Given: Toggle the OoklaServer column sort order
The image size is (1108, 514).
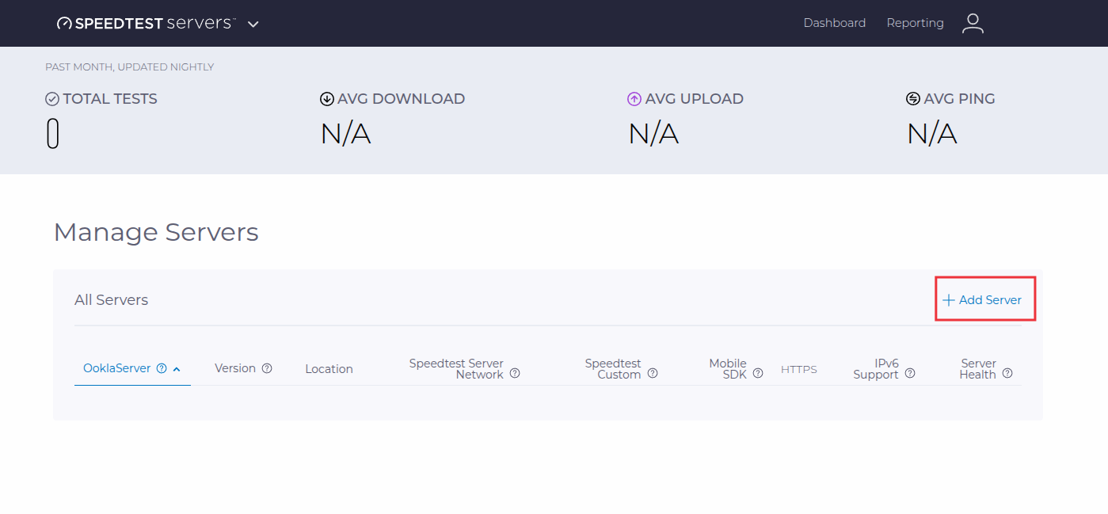Looking at the screenshot, I should coord(177,367).
